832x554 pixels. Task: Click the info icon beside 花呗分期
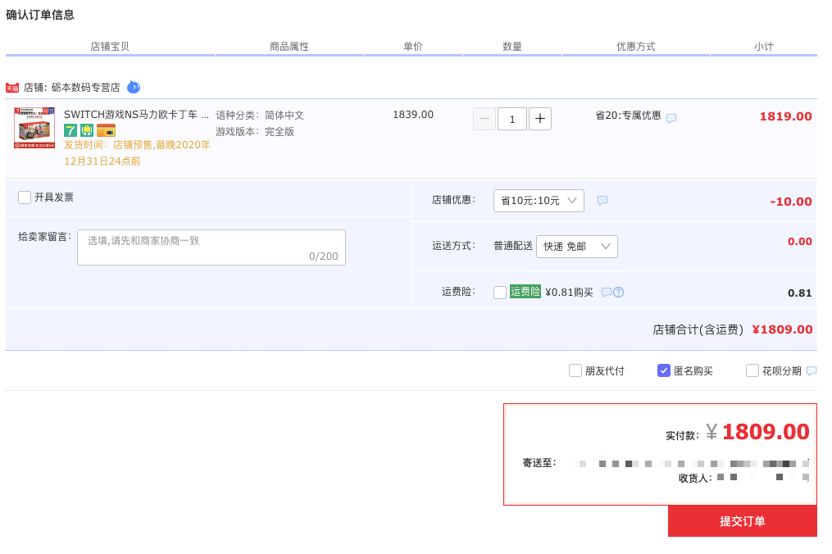point(812,371)
